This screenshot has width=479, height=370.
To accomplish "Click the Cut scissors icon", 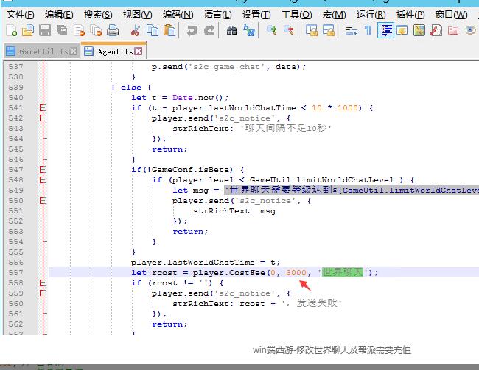I will (136, 30).
